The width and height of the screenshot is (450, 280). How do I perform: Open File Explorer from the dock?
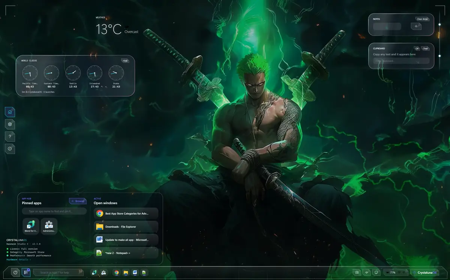(x=126, y=273)
